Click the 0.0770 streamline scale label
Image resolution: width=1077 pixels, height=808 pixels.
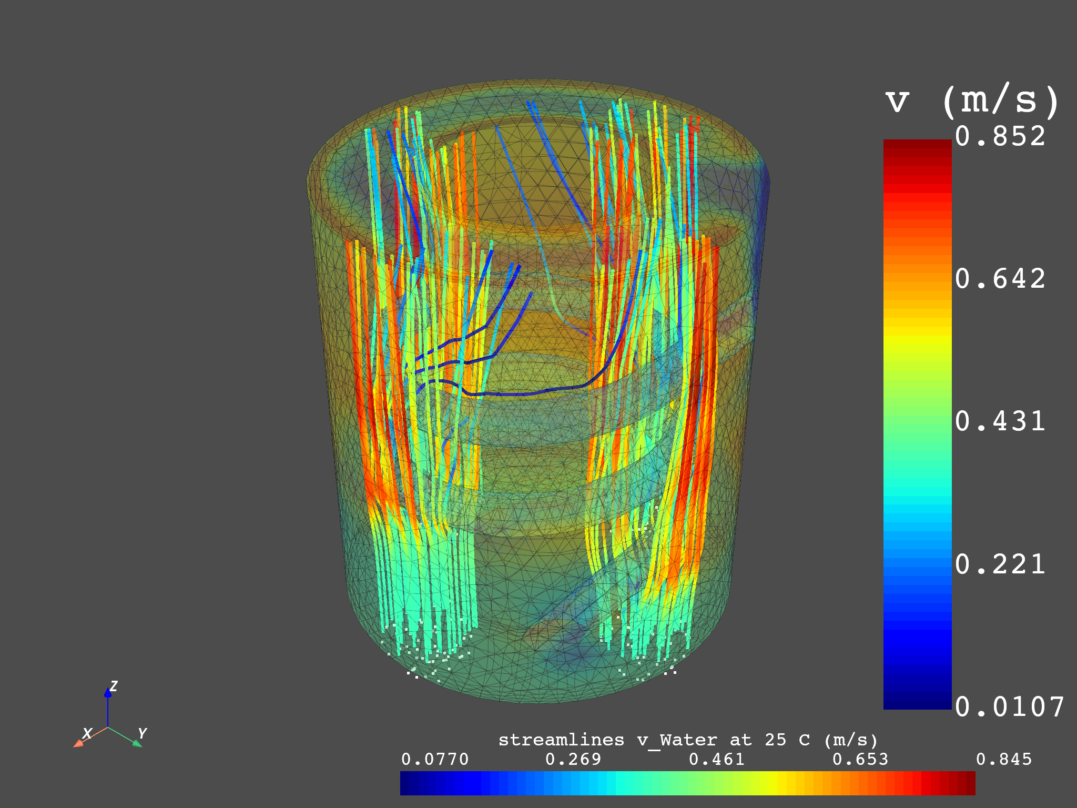(x=435, y=759)
